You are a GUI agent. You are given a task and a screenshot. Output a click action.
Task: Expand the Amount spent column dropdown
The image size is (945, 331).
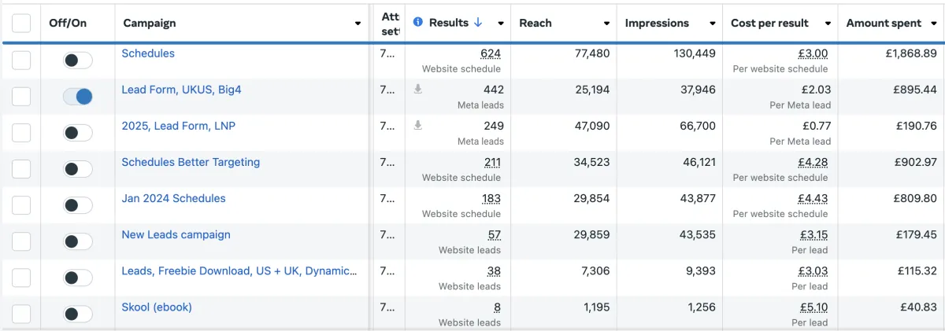[x=933, y=24]
